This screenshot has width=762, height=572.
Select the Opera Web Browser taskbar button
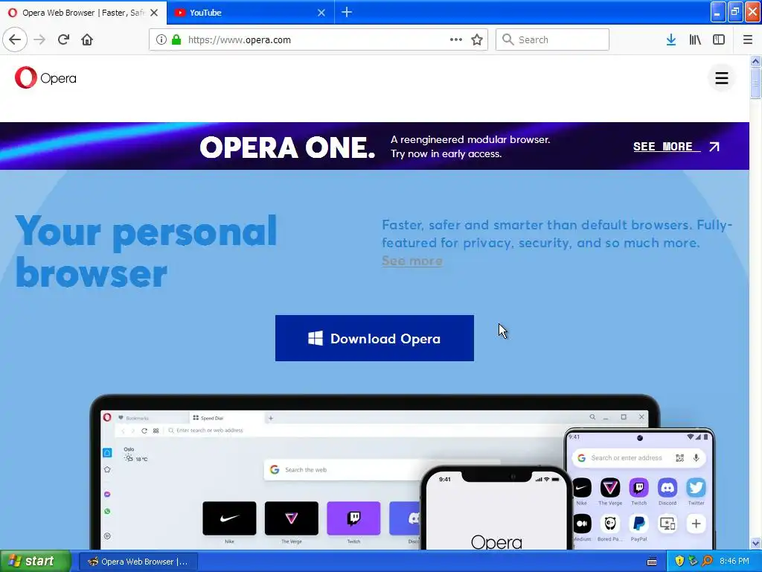(138, 562)
